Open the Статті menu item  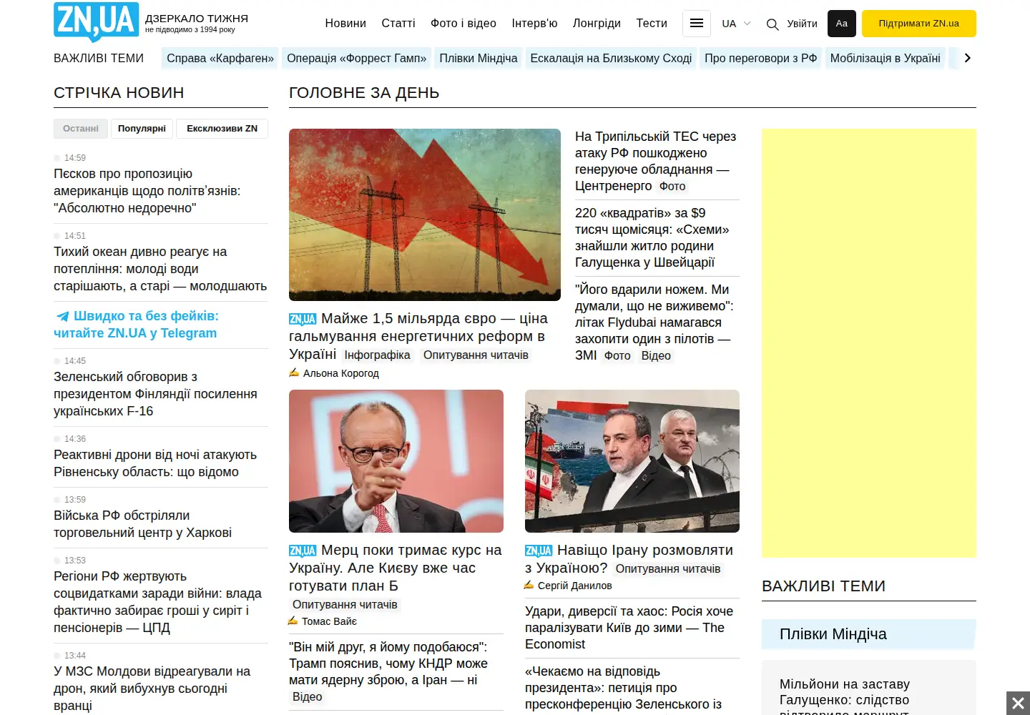point(398,24)
